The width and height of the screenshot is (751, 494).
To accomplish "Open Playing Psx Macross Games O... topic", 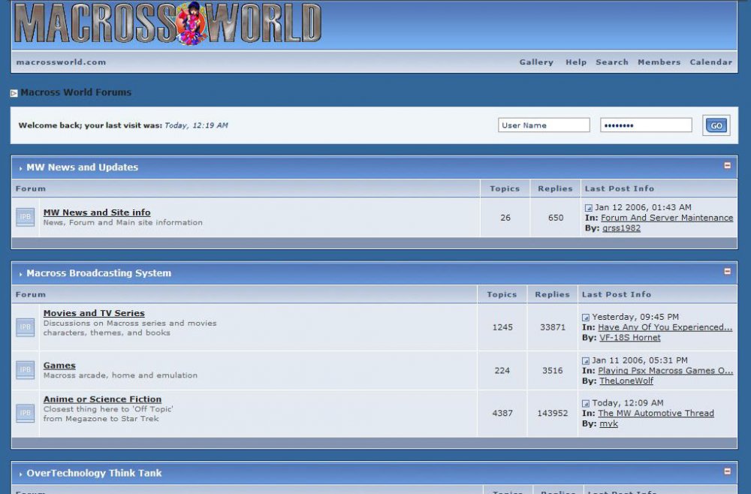I will (x=665, y=371).
